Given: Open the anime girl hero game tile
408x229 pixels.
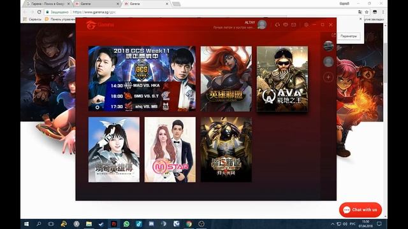Looking at the screenshot, I should pos(114,149).
